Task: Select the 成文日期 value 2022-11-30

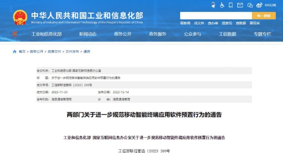Action: 60,92
